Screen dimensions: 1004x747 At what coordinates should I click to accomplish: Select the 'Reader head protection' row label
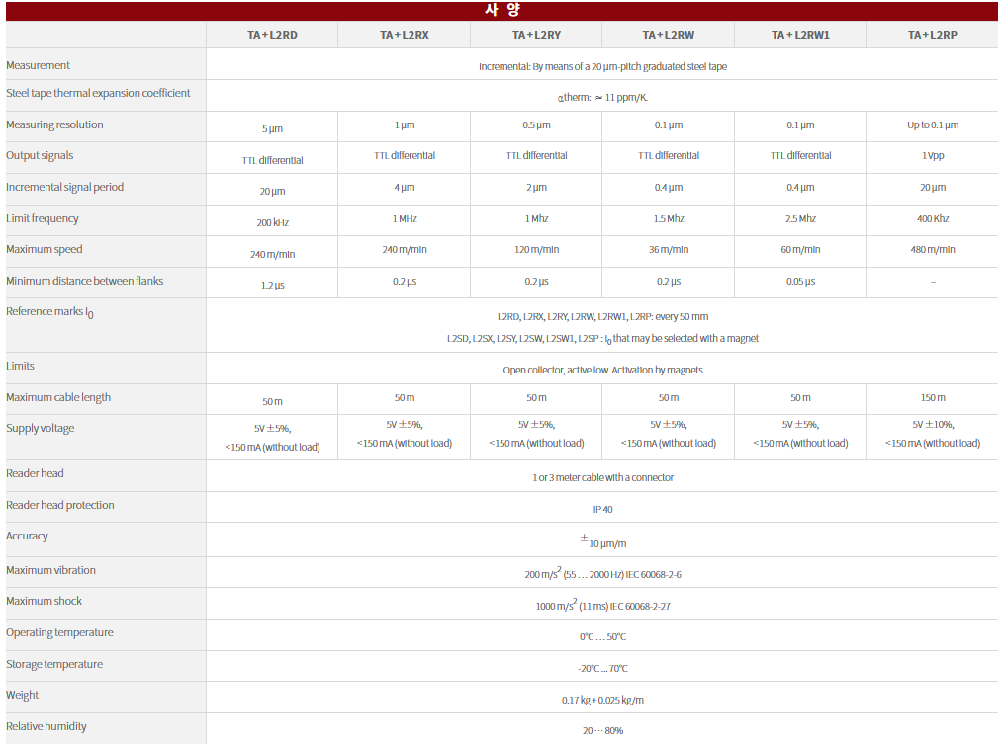(60, 505)
